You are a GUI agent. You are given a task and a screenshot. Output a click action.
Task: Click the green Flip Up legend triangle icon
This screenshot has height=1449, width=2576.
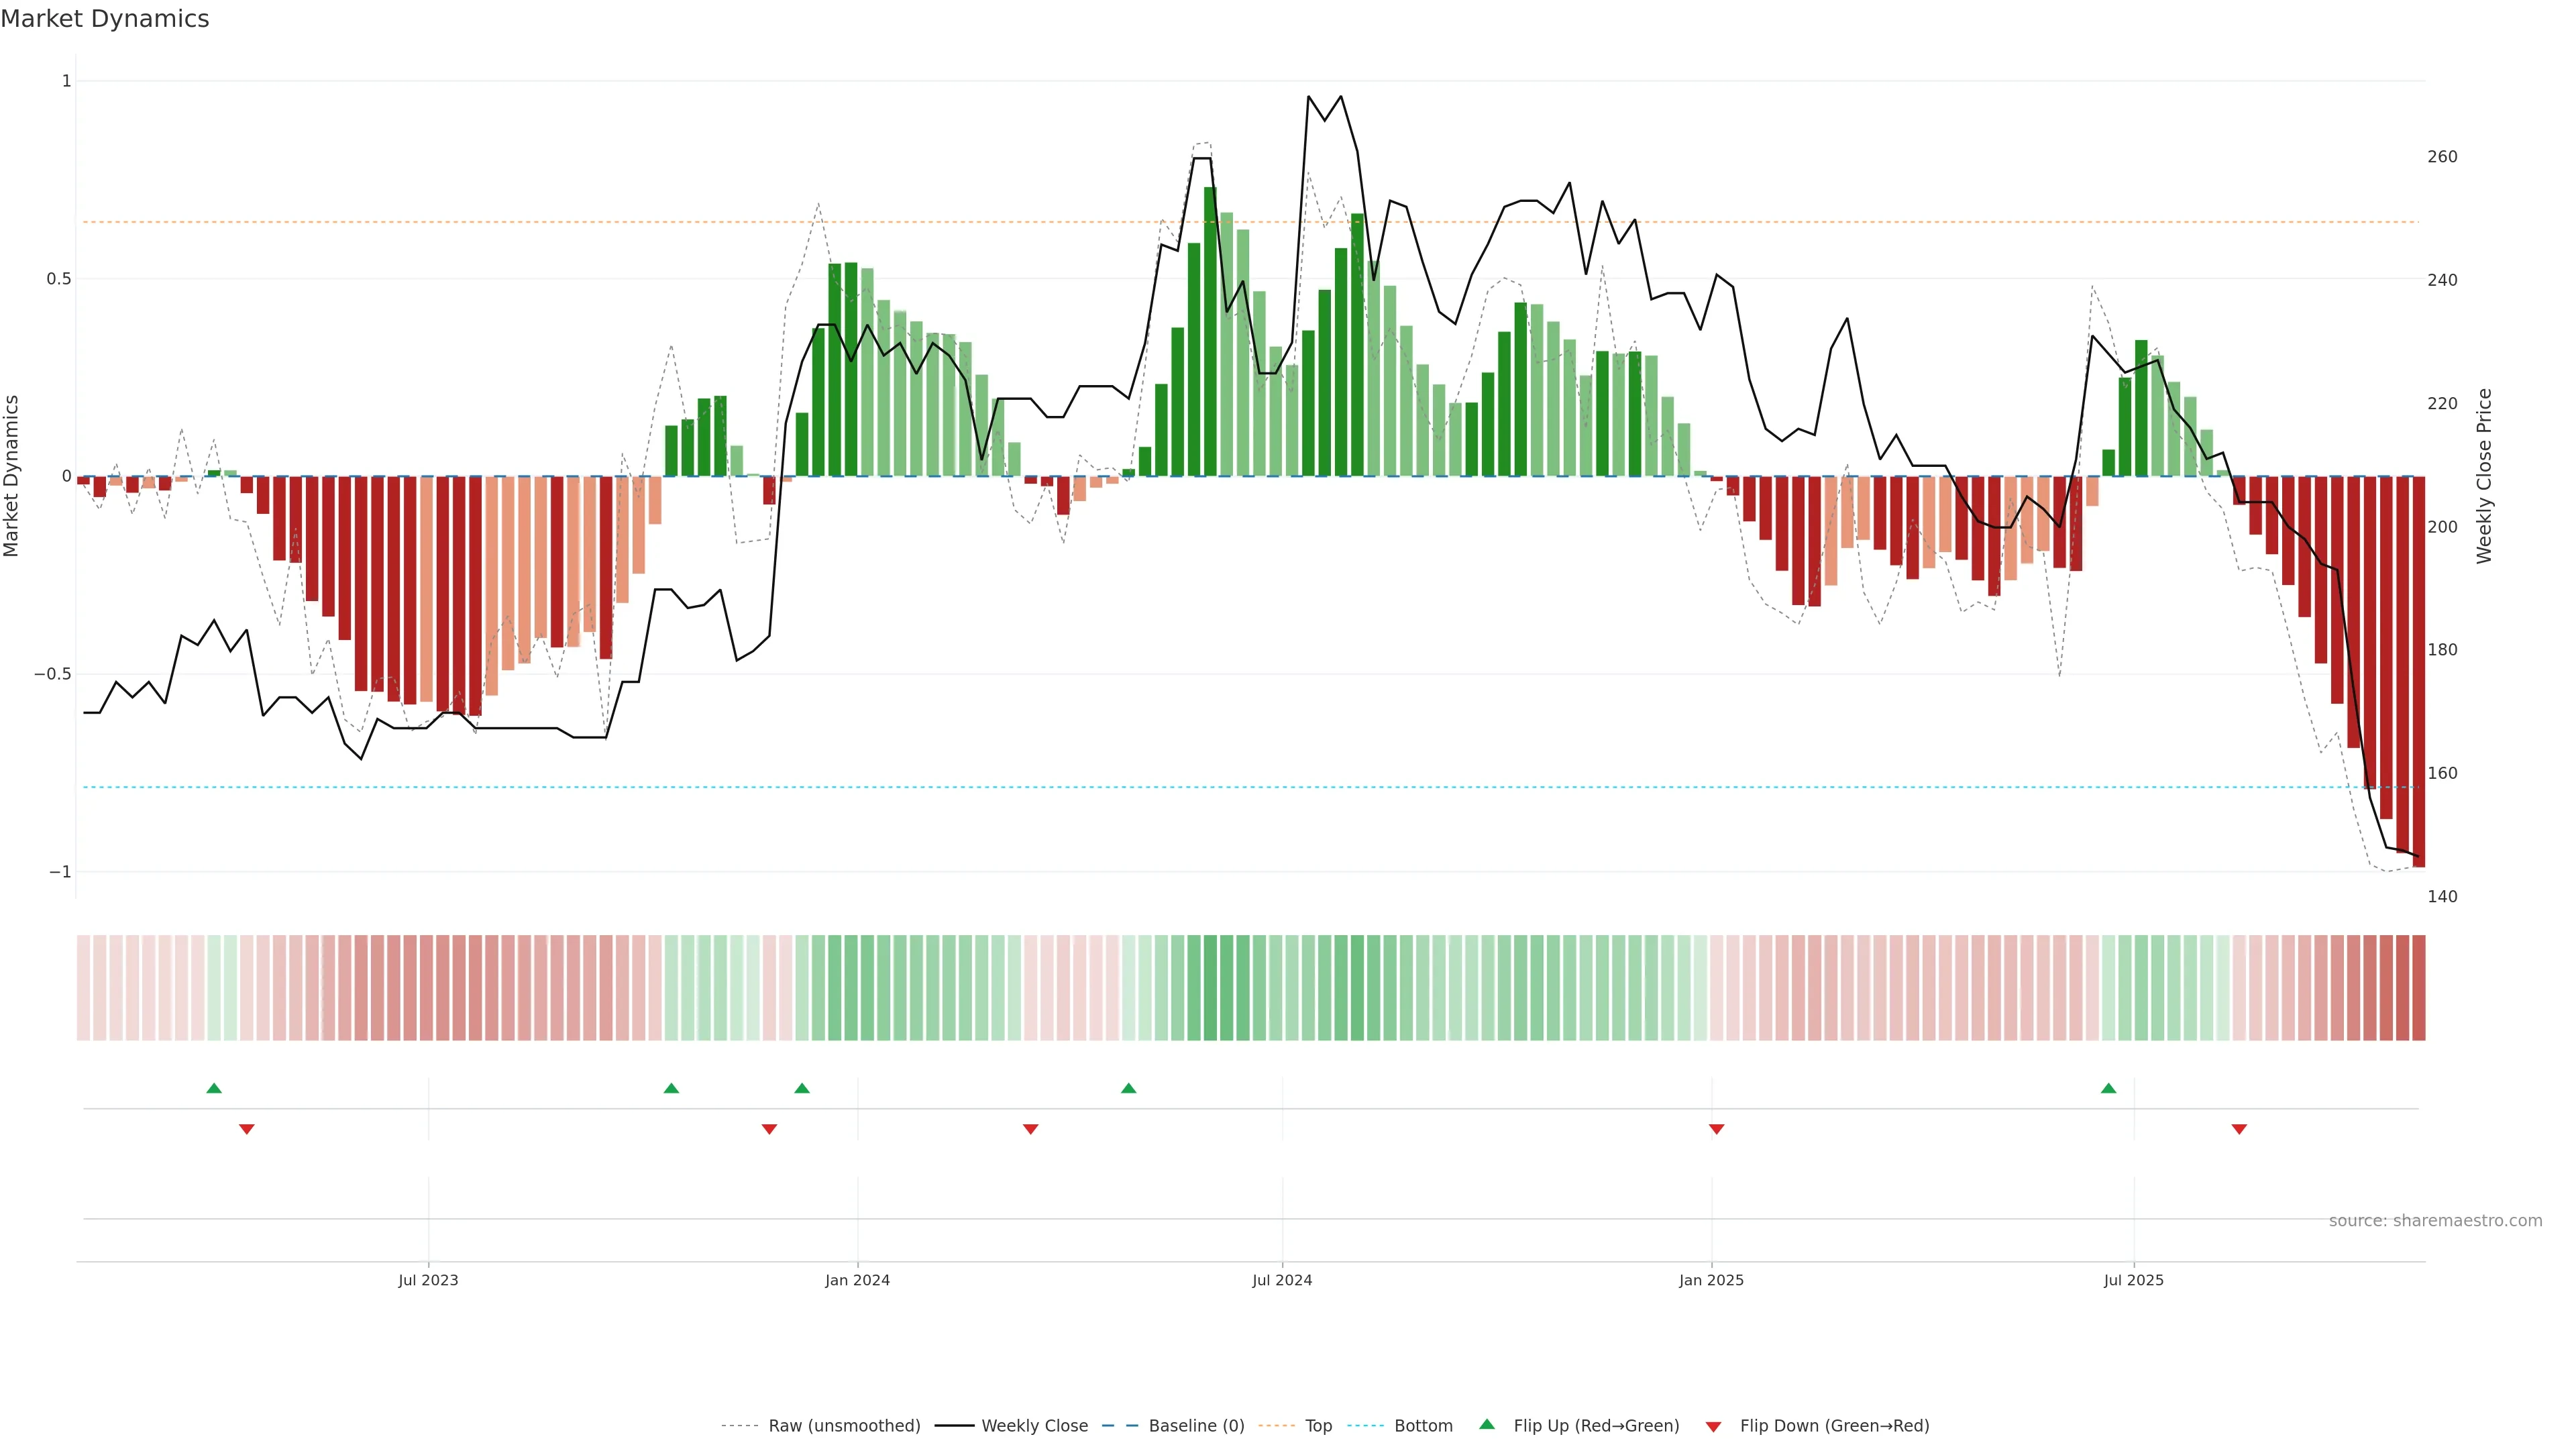(1487, 1424)
